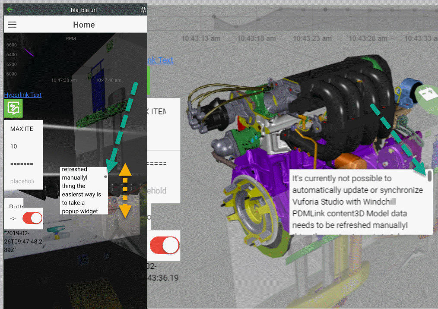The width and height of the screenshot is (438, 309).
Task: Select the Home title header
Action: [x=84, y=25]
